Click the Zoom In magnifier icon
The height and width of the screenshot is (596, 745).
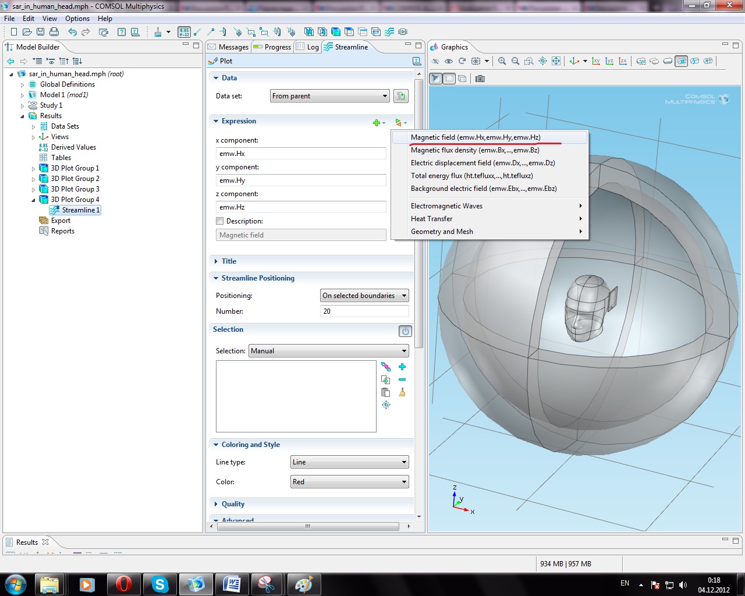click(502, 61)
